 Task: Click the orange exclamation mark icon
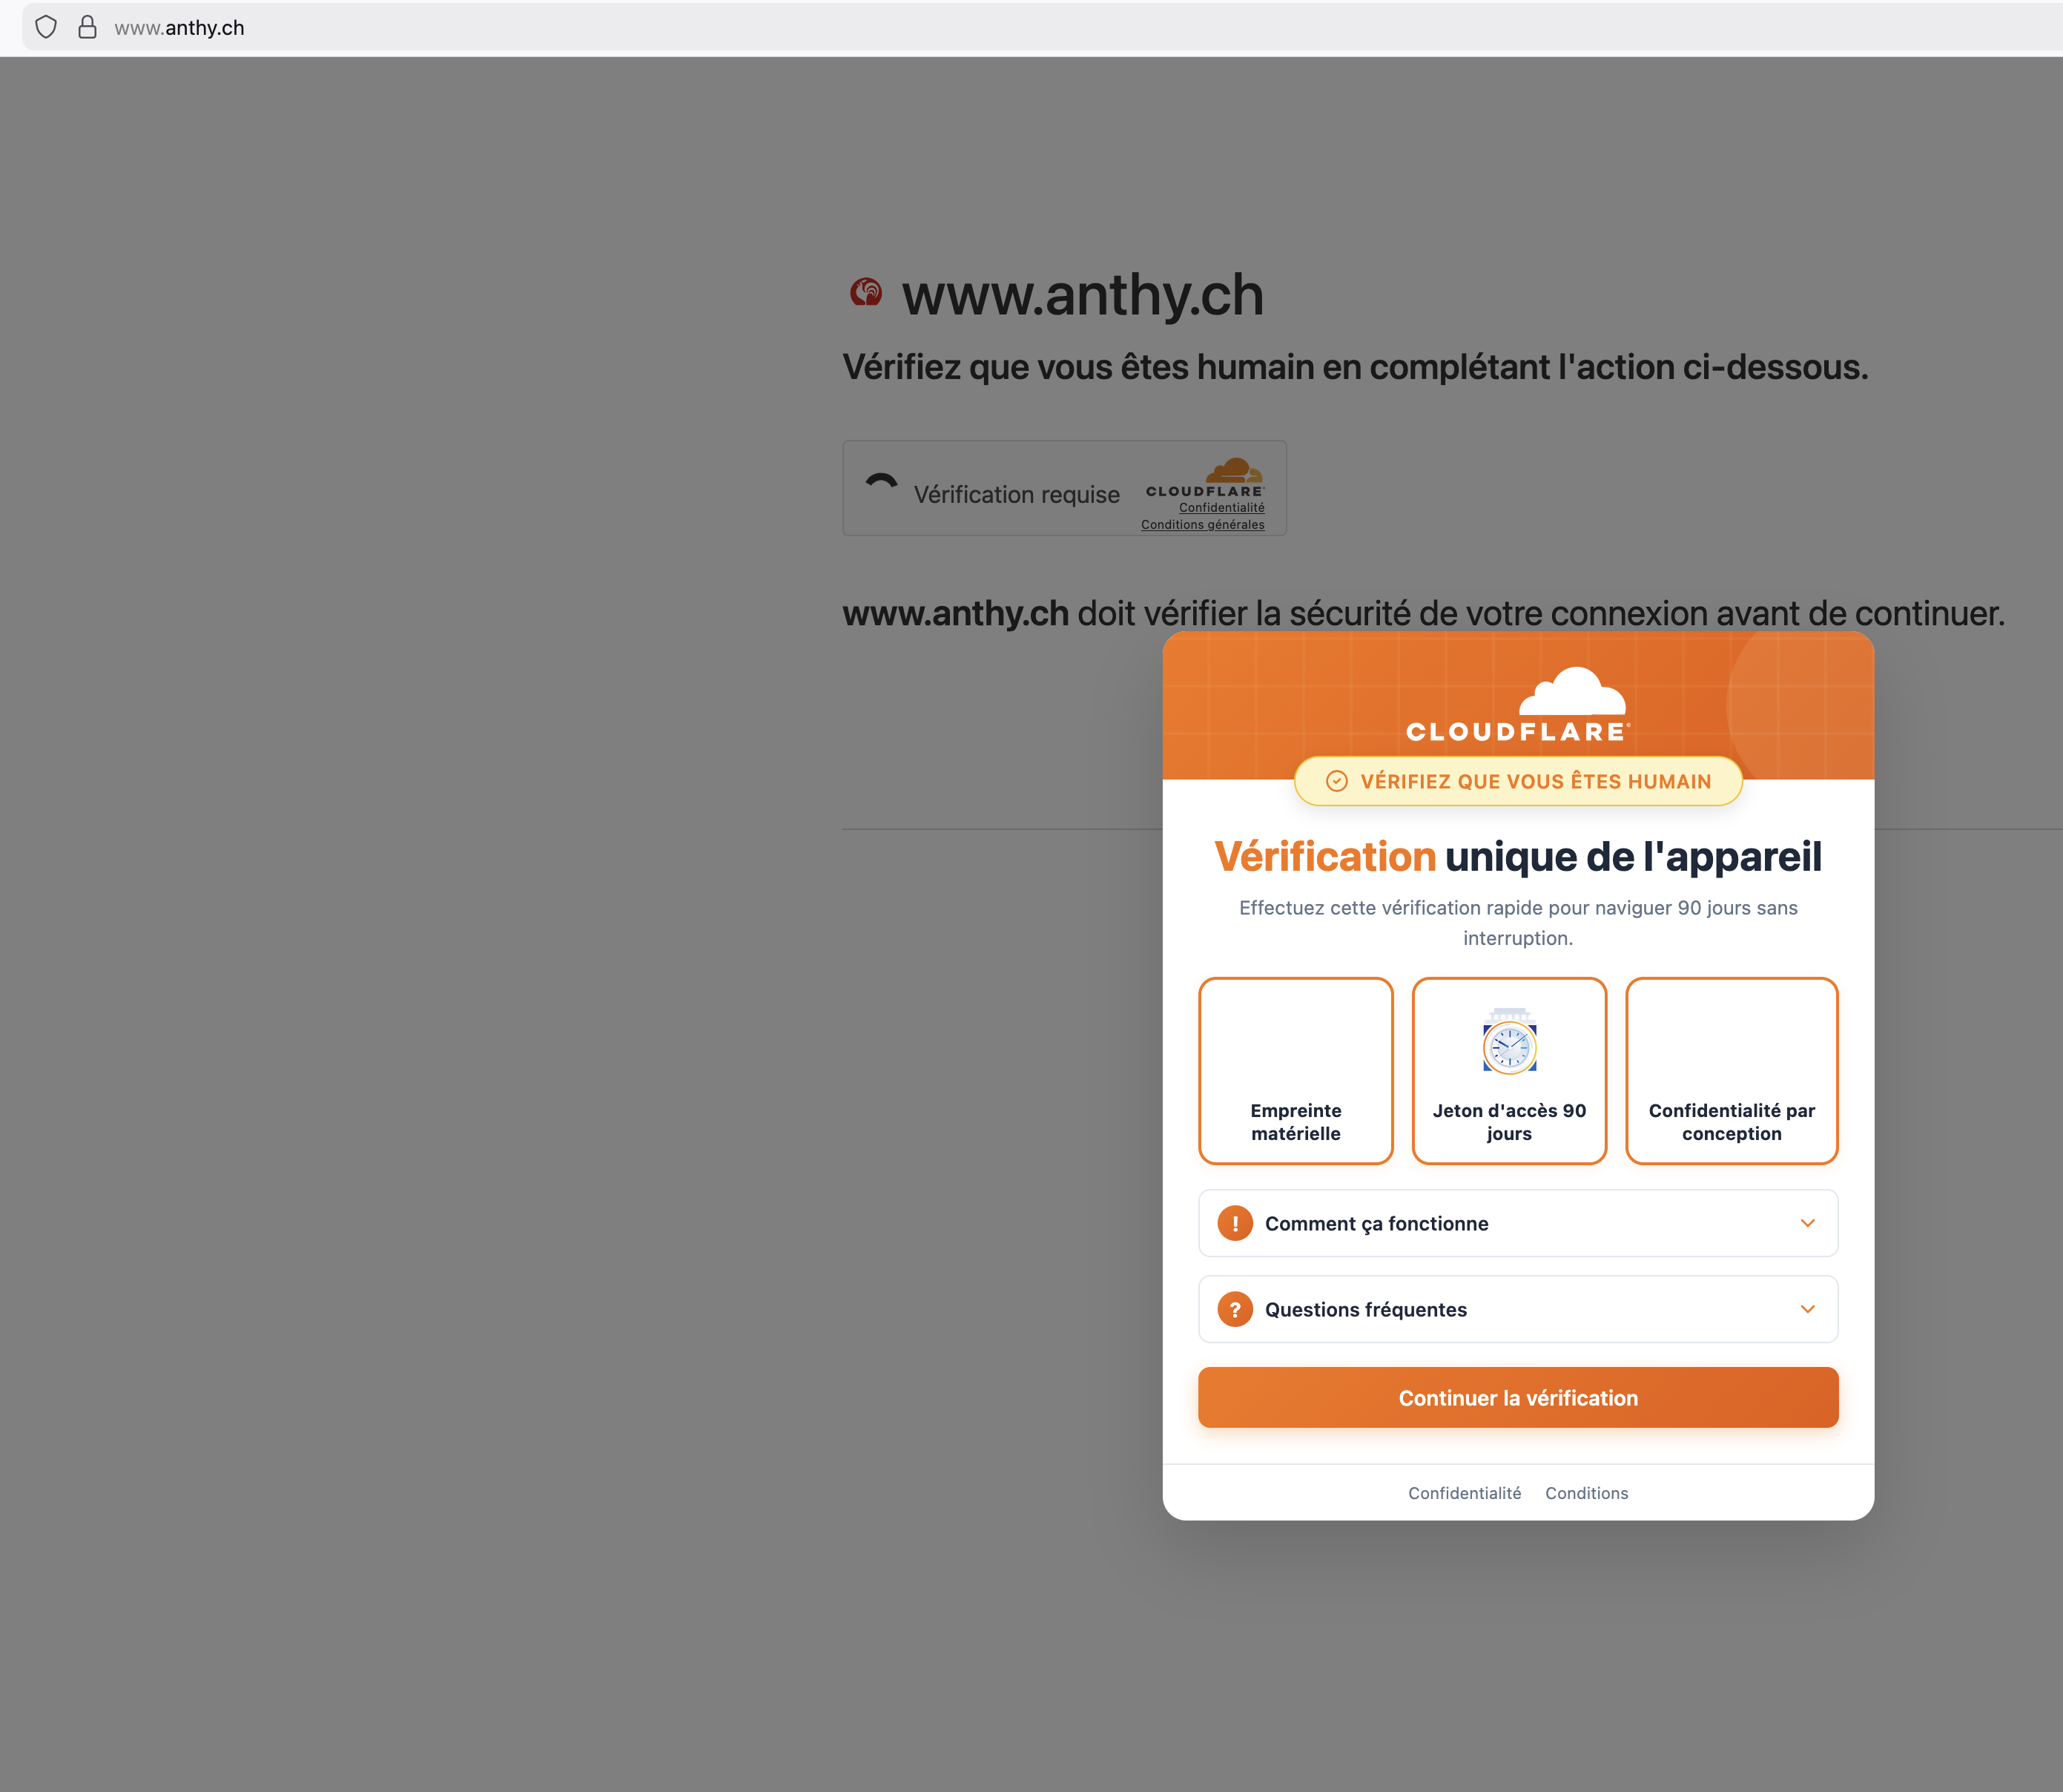1235,1223
